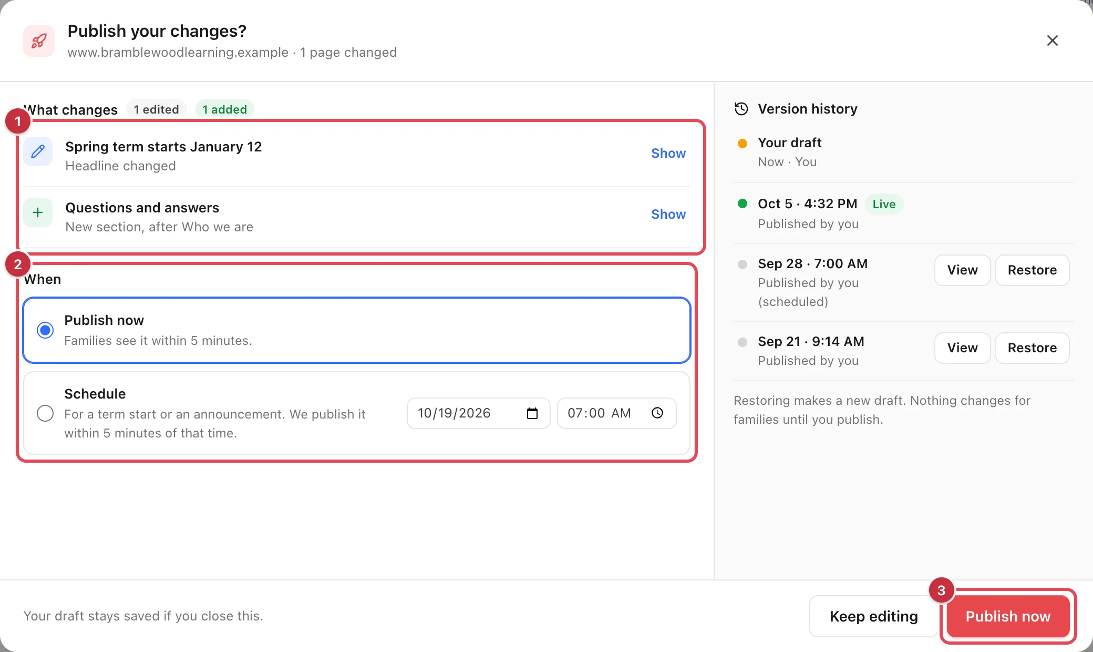The width and height of the screenshot is (1093, 652).
Task: View the Sep 28 version
Action: pos(962,270)
